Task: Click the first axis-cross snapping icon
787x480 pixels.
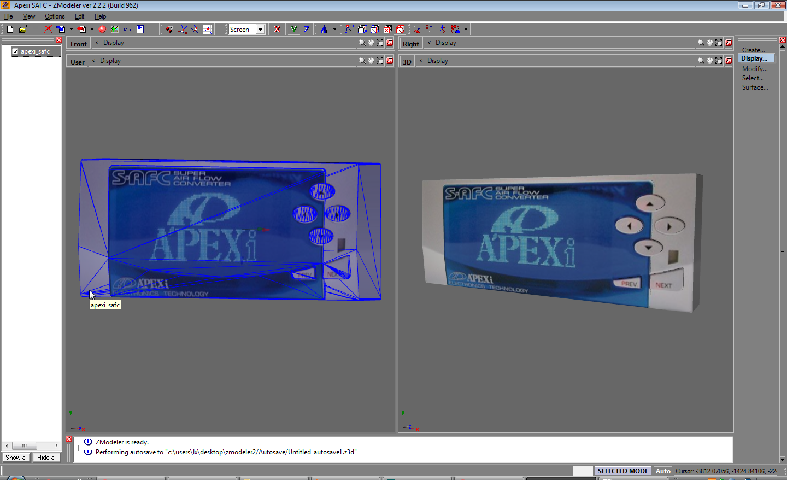Action: tap(183, 29)
